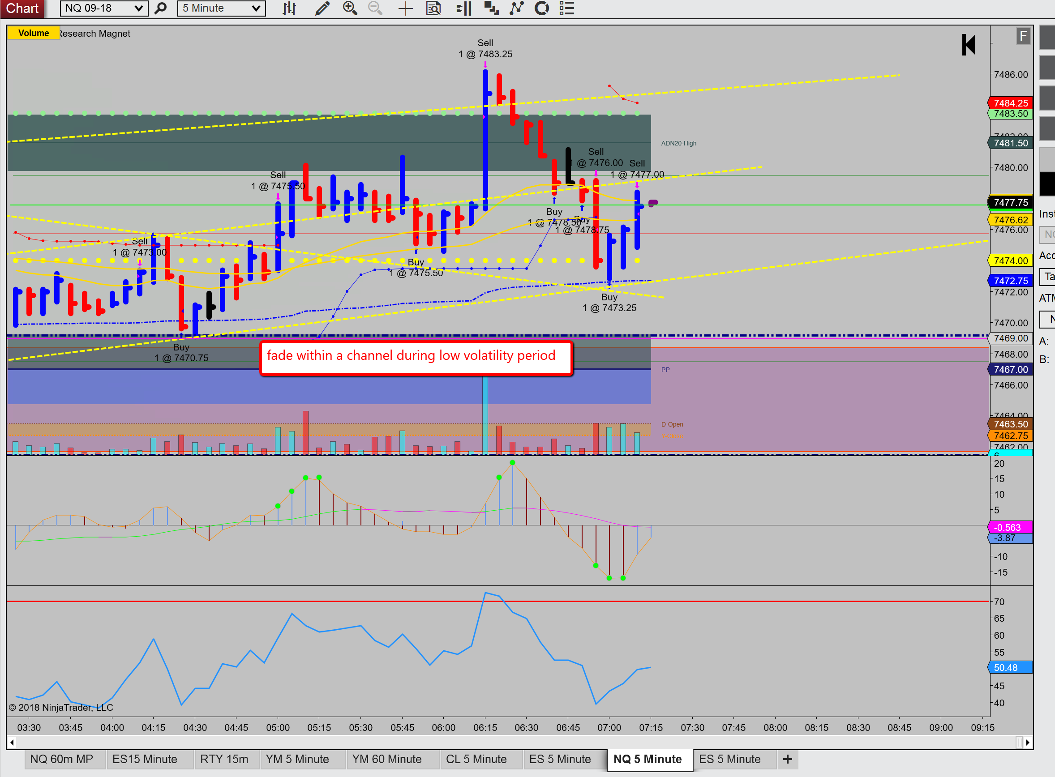This screenshot has width=1055, height=777.
Task: Click the blue -3.87 indicator value
Action: (x=1010, y=538)
